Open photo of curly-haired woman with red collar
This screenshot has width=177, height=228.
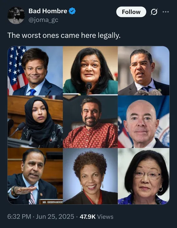tap(90, 176)
